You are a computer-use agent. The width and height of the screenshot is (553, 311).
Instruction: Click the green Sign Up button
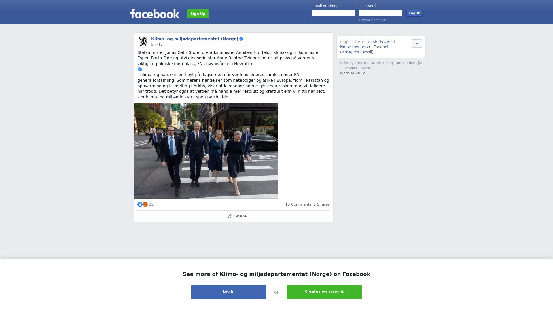pyautogui.click(x=198, y=14)
